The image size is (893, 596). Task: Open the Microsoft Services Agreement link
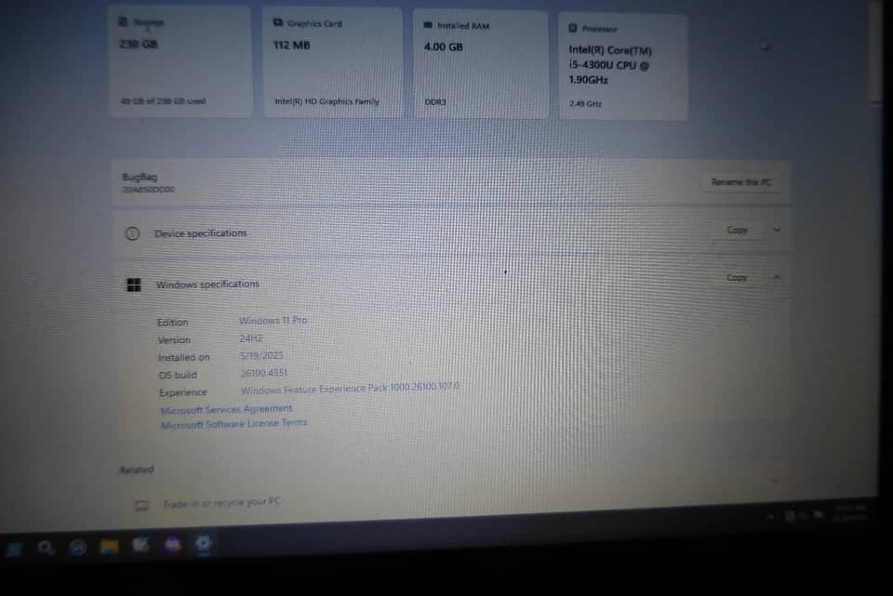point(226,409)
